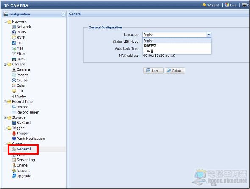Select the SNTP sync icon
Image resolution: width=250 pixels, height=189 pixels.
click(14, 38)
